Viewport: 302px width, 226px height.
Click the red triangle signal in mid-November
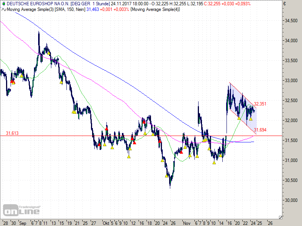(181, 152)
